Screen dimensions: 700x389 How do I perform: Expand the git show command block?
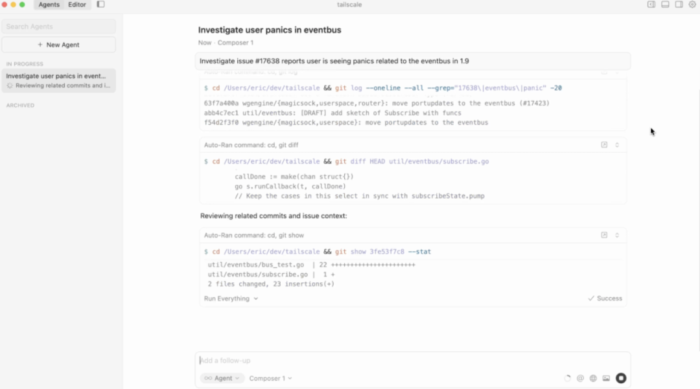617,235
